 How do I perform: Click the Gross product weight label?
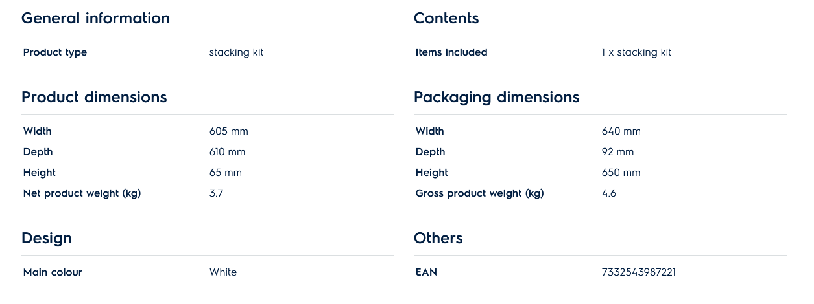479,193
